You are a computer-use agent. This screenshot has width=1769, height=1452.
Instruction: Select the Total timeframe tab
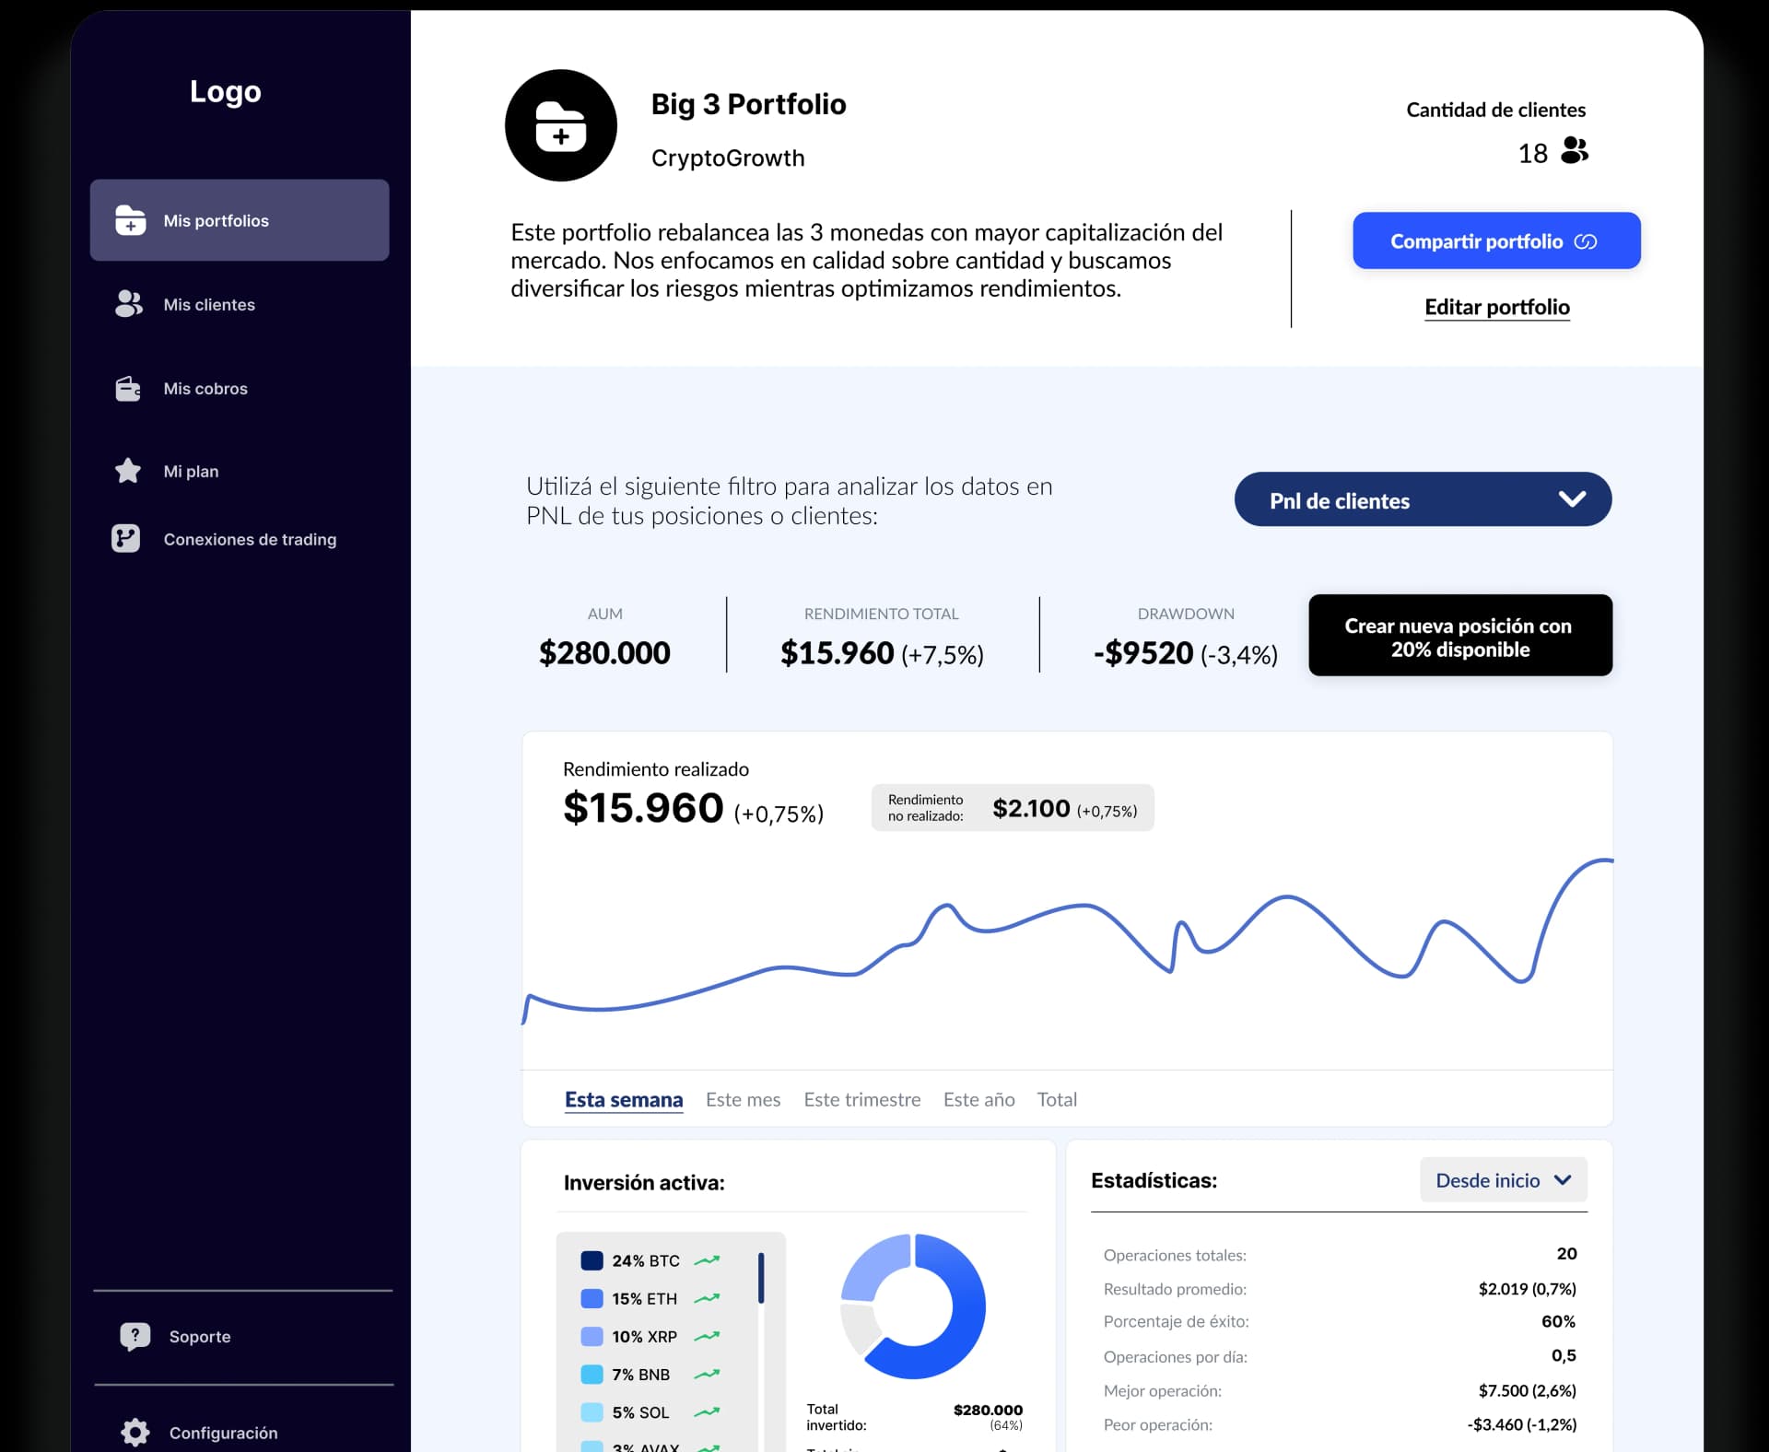point(1057,1099)
